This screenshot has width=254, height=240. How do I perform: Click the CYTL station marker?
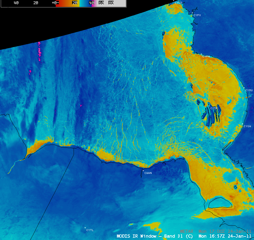click(x=85, y=228)
